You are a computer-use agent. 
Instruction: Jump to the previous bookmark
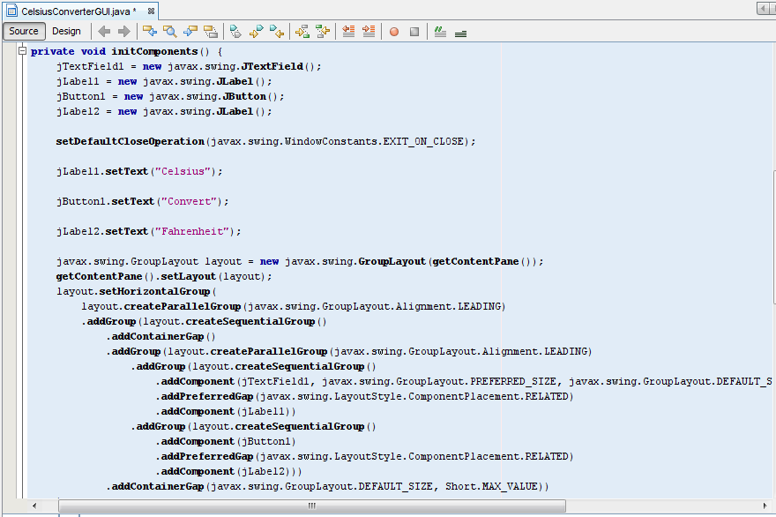click(x=274, y=32)
